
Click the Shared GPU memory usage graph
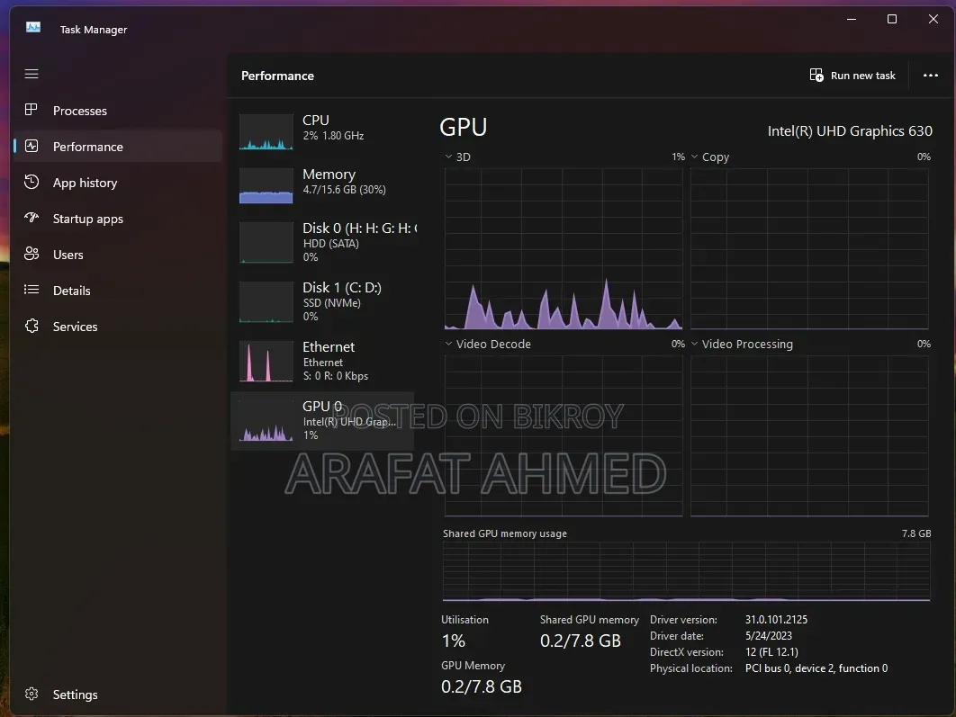(x=687, y=571)
